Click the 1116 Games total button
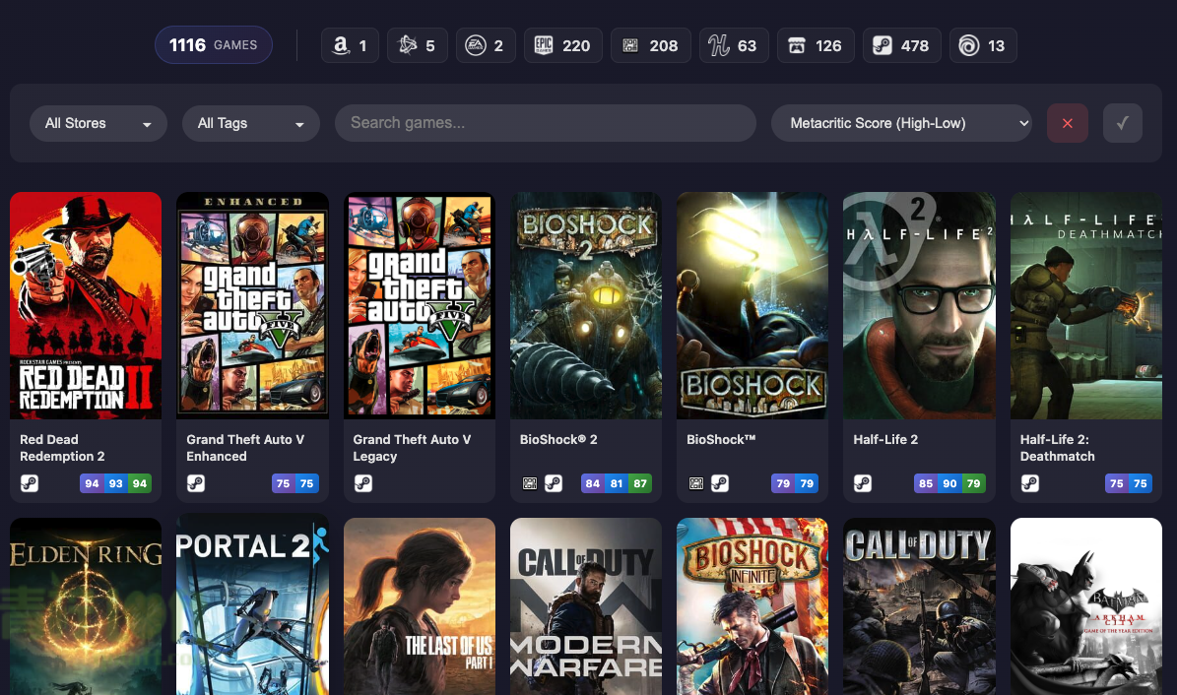This screenshot has width=1177, height=695. click(214, 45)
